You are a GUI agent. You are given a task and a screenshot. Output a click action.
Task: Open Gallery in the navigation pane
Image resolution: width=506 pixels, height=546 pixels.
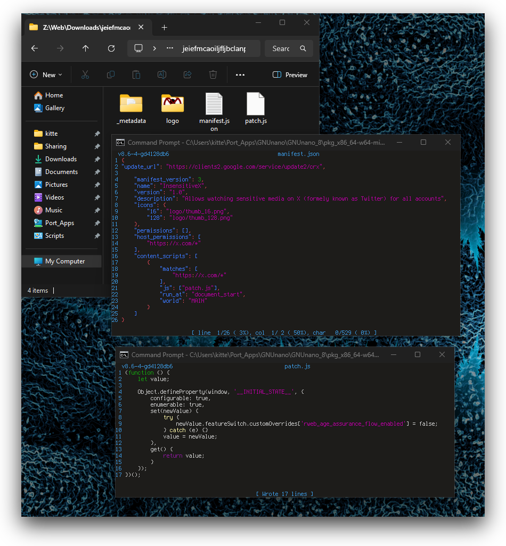pyautogui.click(x=50, y=108)
